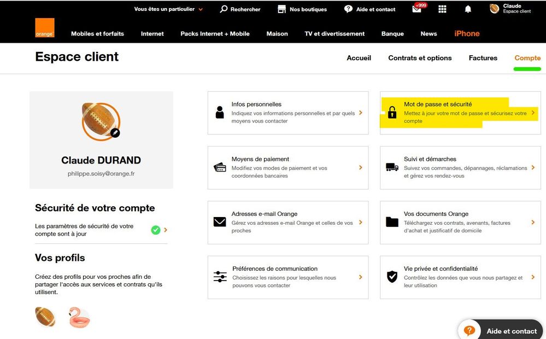Open Préférences de communication chevron arrow
The width and height of the screenshot is (546, 339).
(361, 277)
